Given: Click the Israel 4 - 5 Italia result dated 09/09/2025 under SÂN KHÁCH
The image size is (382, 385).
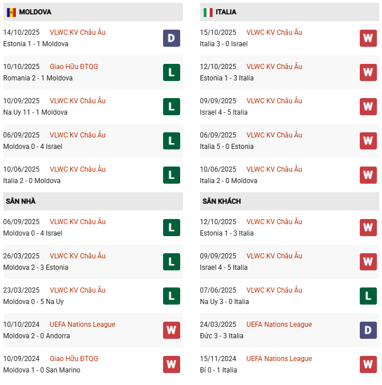Looking at the screenshot, I should (223, 268).
